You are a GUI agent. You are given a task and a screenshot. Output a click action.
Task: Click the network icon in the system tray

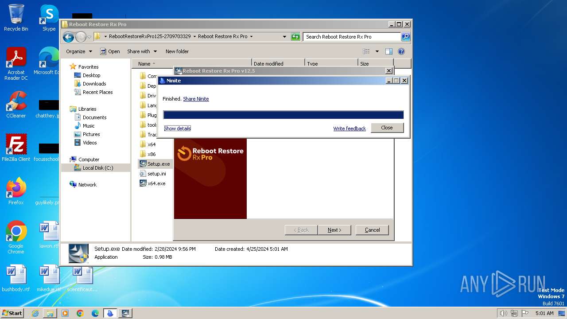click(514, 313)
